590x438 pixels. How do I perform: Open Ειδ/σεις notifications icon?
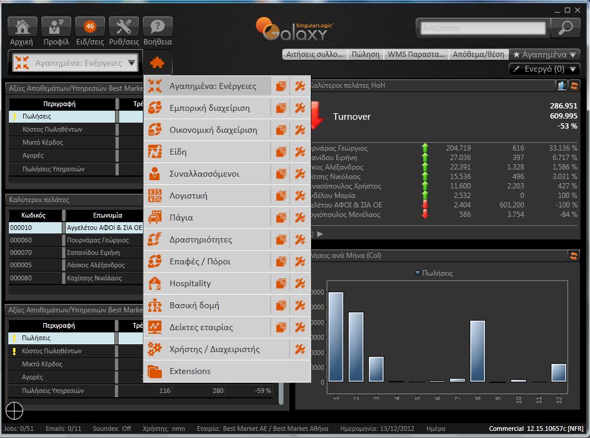(90, 27)
